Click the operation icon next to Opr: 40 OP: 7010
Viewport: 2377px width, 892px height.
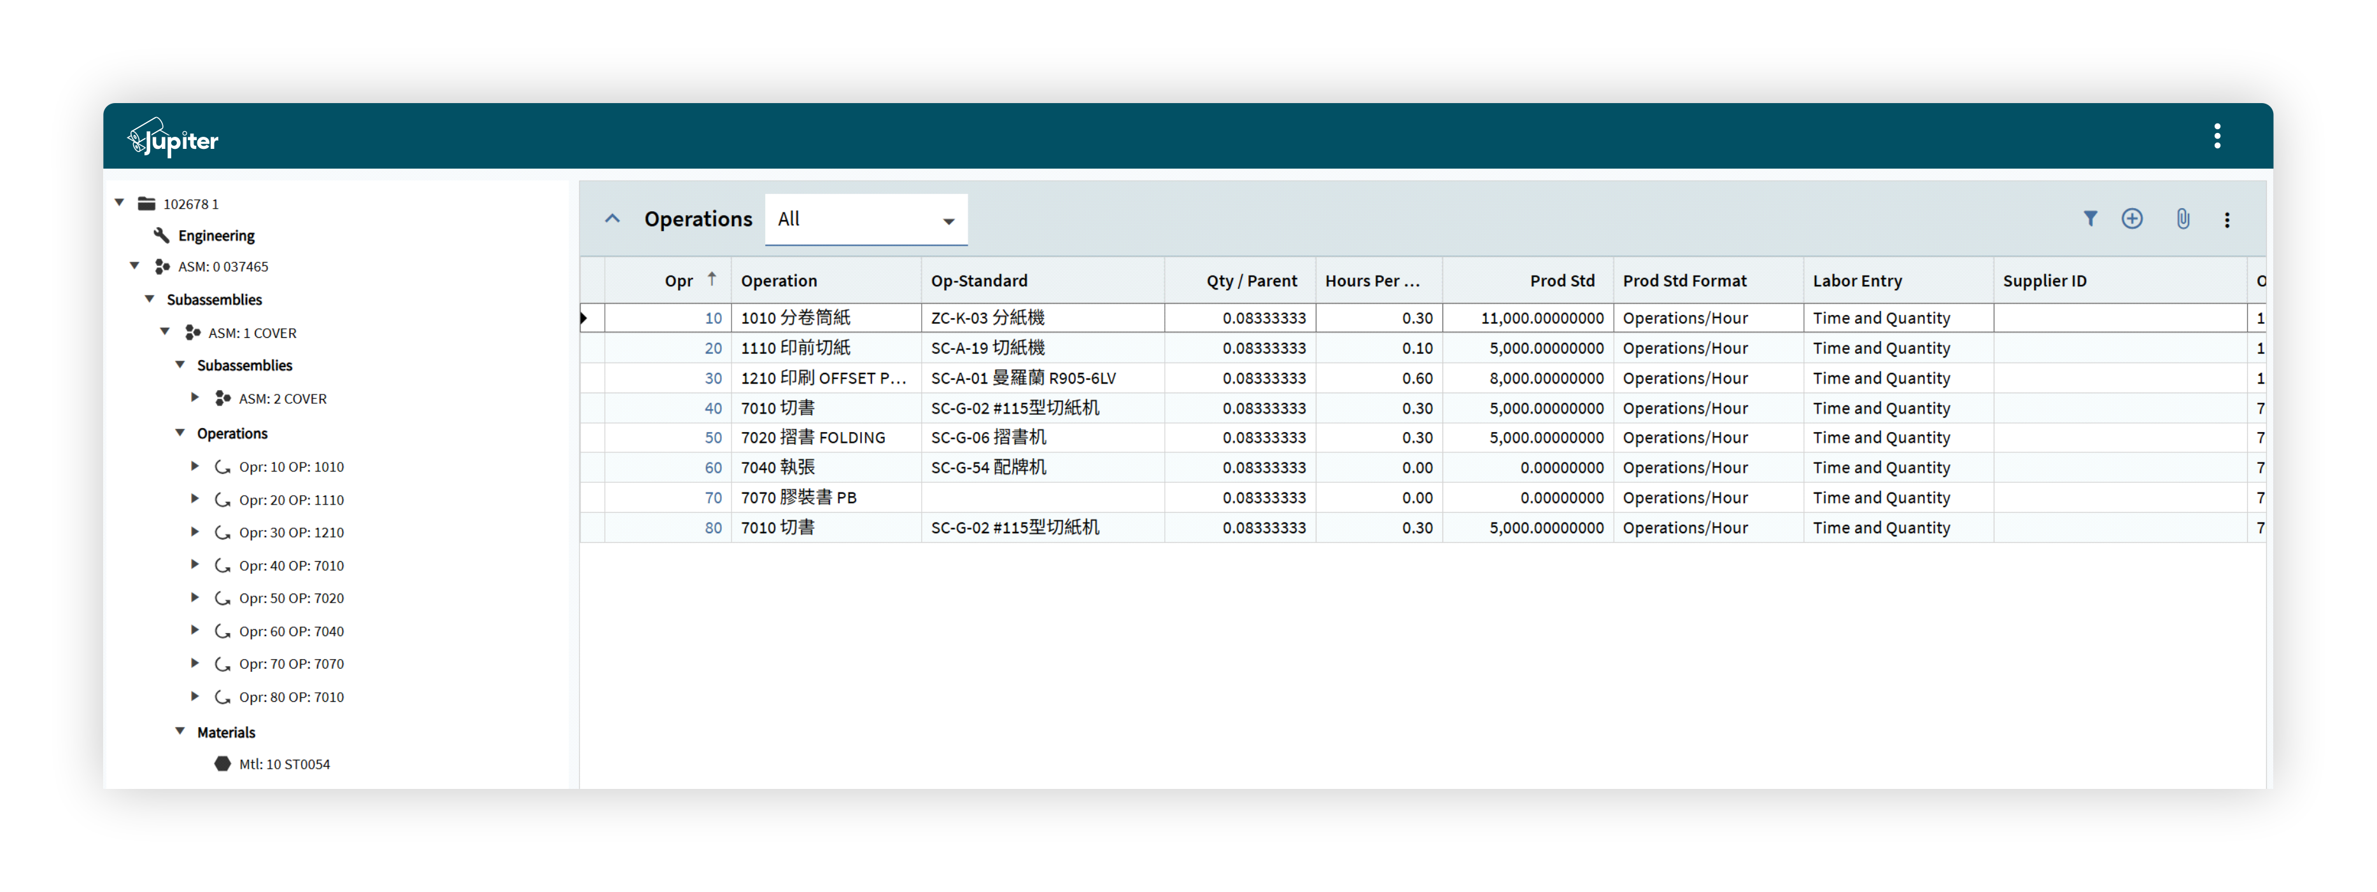[x=223, y=566]
